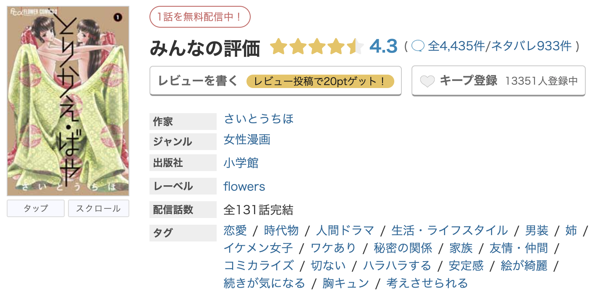Click the 恋愛 tag
The image size is (608, 301).
[235, 231]
